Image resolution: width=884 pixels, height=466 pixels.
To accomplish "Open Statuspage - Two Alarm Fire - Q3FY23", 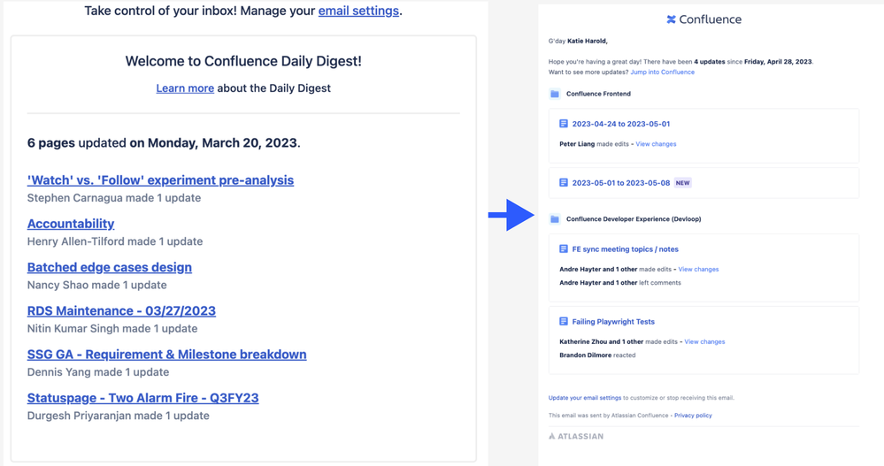I will click(x=143, y=398).
